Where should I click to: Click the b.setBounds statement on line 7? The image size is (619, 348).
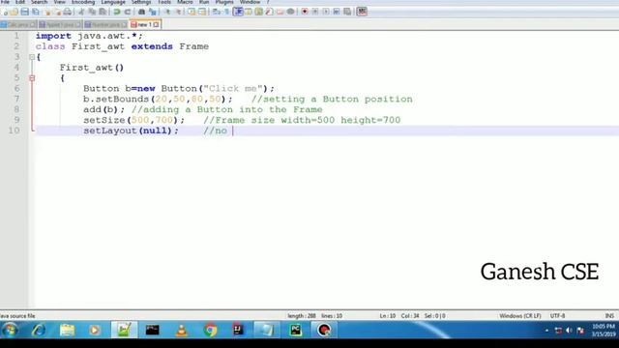(x=158, y=99)
